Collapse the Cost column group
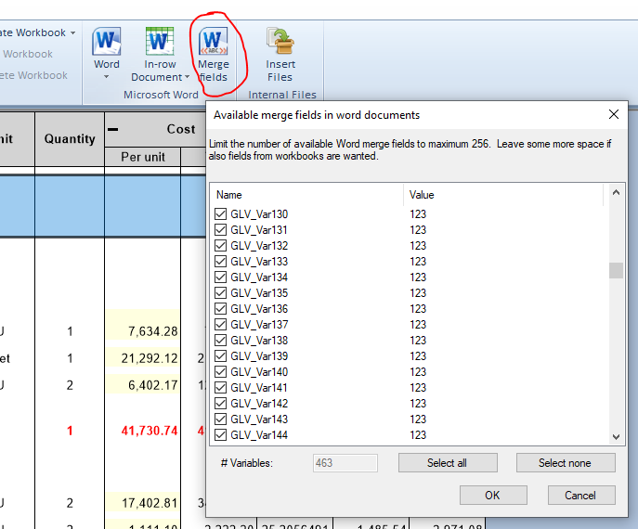 click(x=113, y=129)
